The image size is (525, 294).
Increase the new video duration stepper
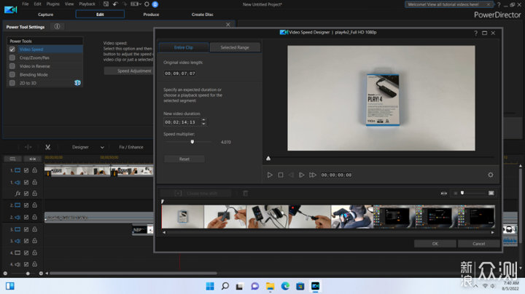[203, 120]
